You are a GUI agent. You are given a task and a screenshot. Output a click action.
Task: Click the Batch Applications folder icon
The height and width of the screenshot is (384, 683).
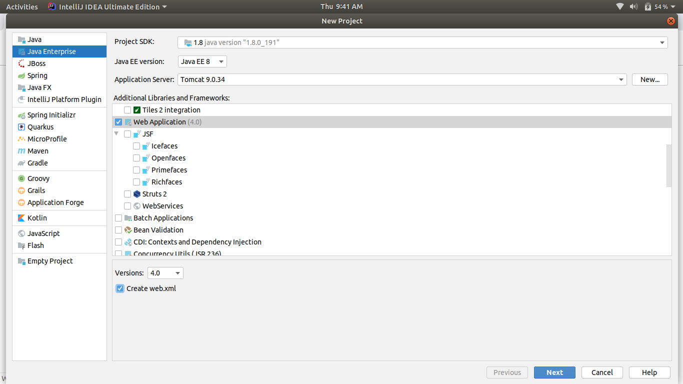[x=128, y=218]
